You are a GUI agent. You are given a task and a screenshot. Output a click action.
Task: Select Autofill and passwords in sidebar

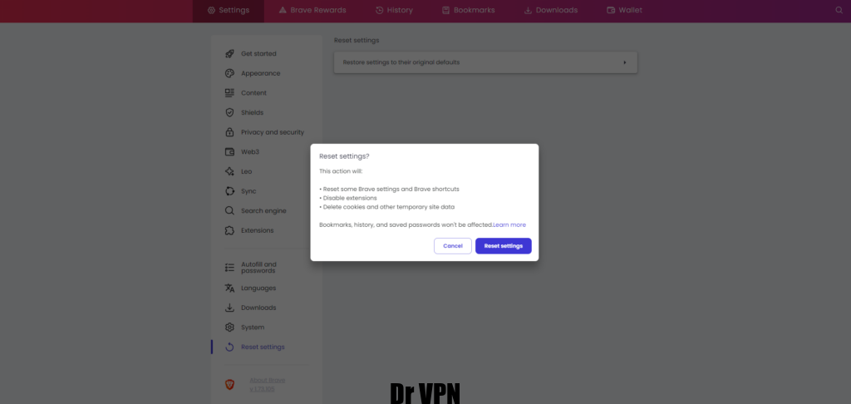pos(260,267)
